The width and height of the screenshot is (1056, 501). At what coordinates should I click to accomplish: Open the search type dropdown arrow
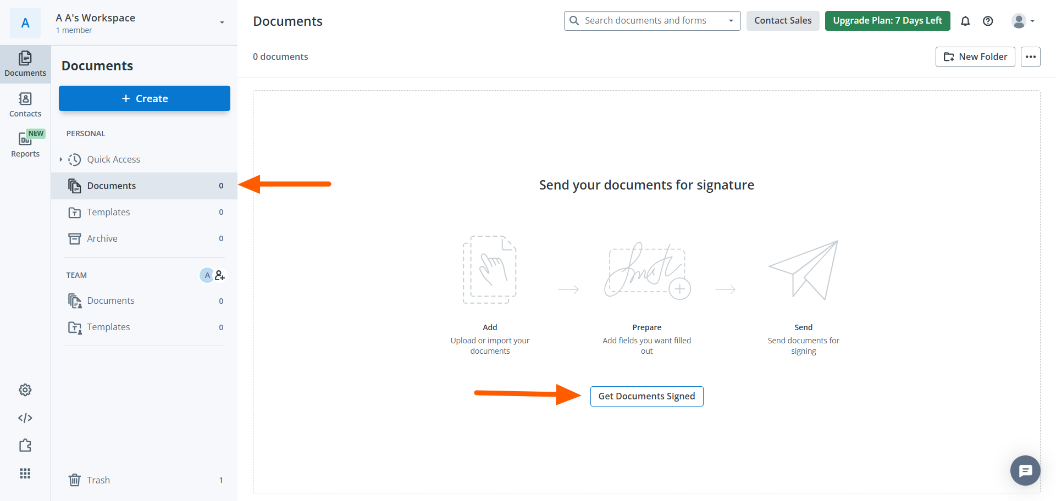[x=731, y=20]
